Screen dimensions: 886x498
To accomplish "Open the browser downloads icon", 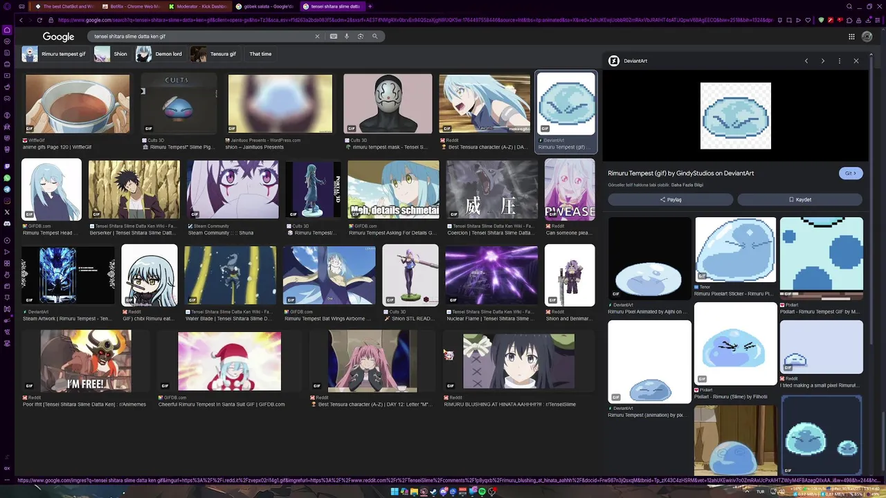I will [868, 20].
